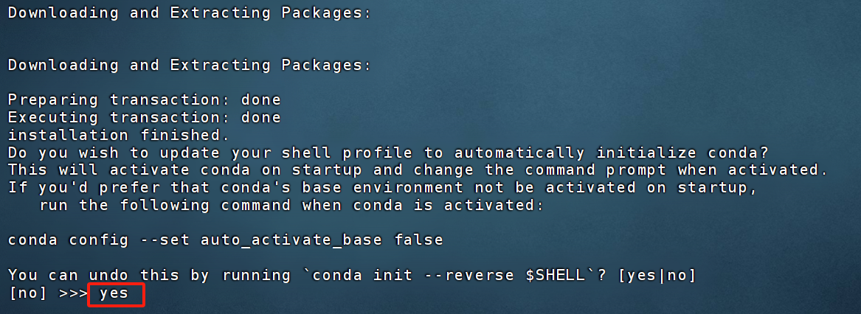
Task: Click the highlighted 'yes' input text
Action: tap(114, 293)
